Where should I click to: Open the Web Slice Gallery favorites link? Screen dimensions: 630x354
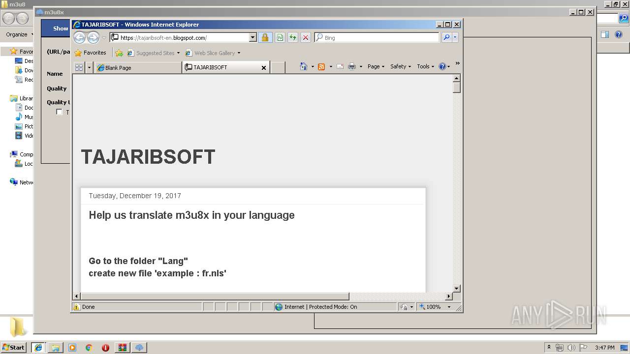(211, 53)
